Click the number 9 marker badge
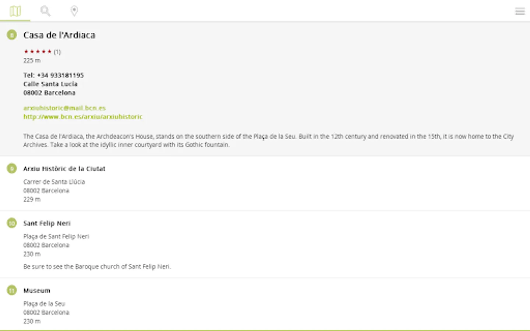Screen dimensions: 530x331 point(12,168)
